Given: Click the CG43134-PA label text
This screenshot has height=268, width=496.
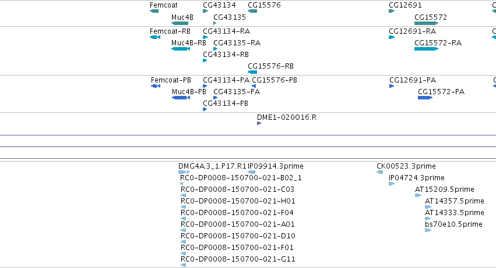Looking at the screenshot, I should 226,80.
